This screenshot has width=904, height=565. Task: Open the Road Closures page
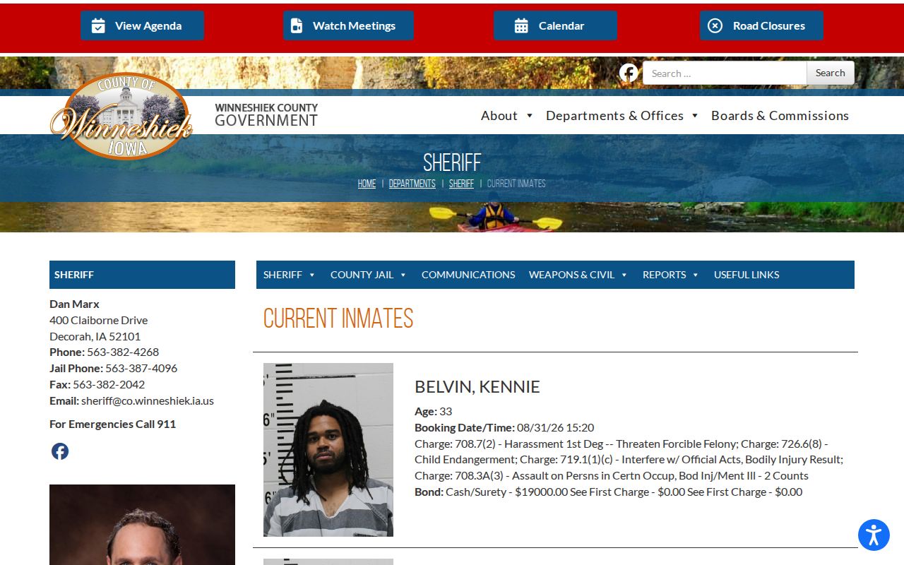pyautogui.click(x=761, y=25)
